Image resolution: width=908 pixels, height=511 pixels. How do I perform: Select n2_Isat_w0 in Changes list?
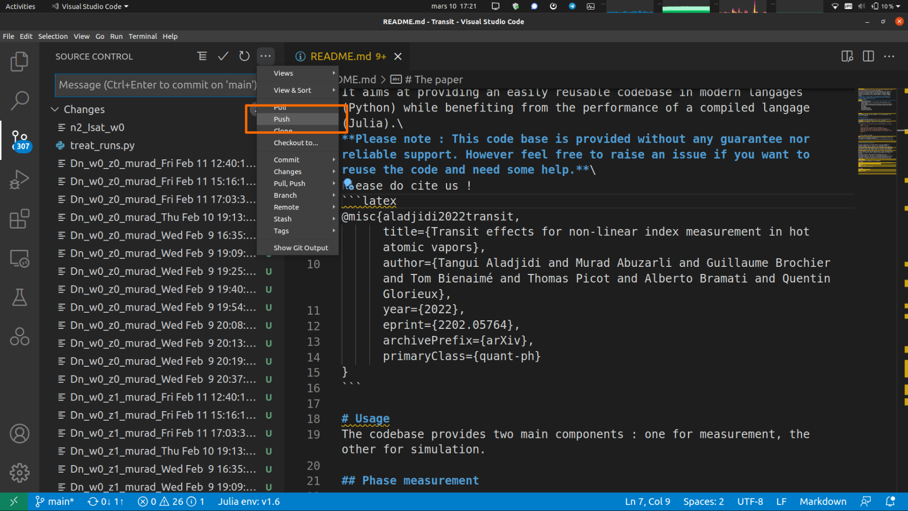[97, 128]
